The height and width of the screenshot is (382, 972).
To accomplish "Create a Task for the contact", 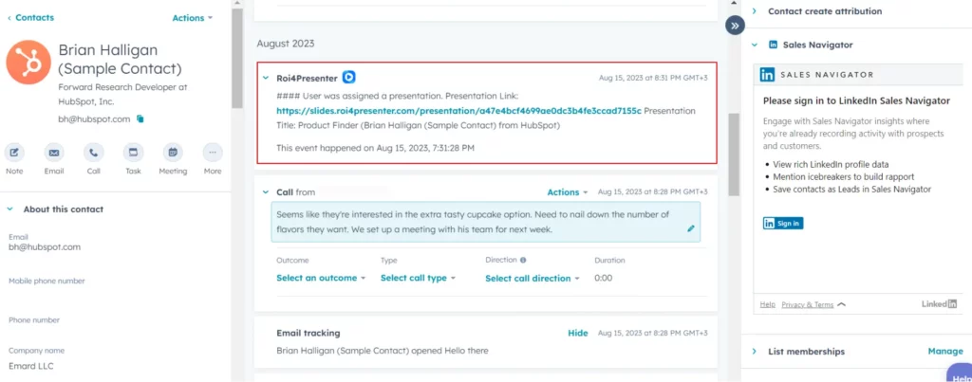I will coord(133,153).
